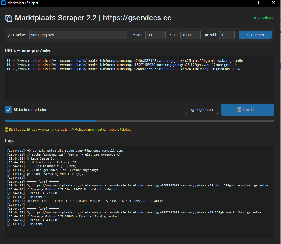Click the log line '3 URLs gefunden – an Textbox angehängt'

point(53,170)
